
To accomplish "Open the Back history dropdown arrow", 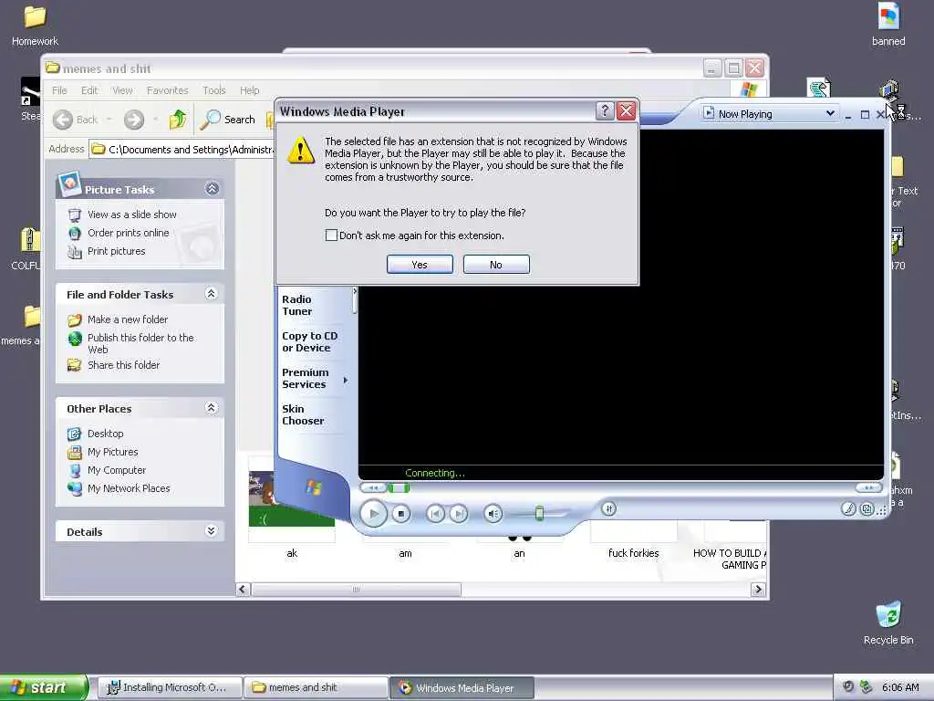I will [109, 120].
